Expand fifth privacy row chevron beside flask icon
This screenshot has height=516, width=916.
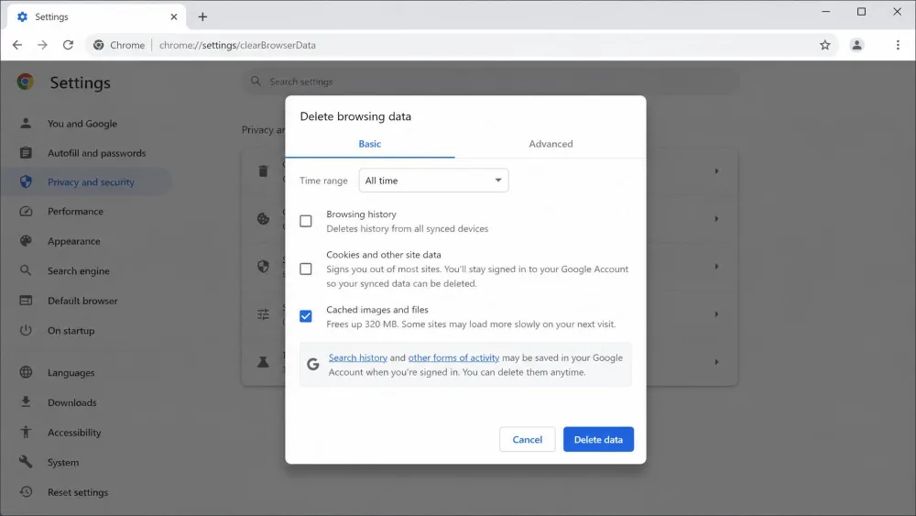(x=716, y=362)
